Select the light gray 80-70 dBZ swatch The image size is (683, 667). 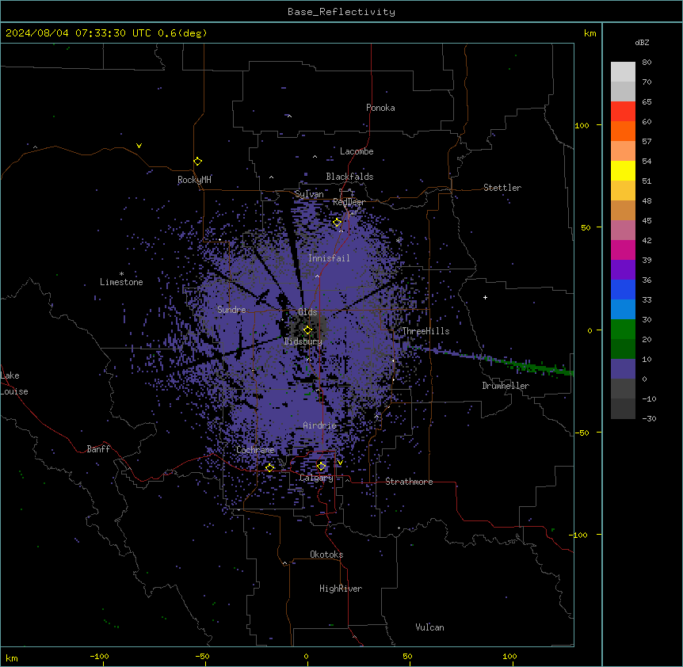[x=623, y=72]
